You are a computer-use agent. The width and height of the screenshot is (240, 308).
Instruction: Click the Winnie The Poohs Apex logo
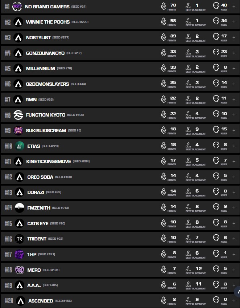18,22
